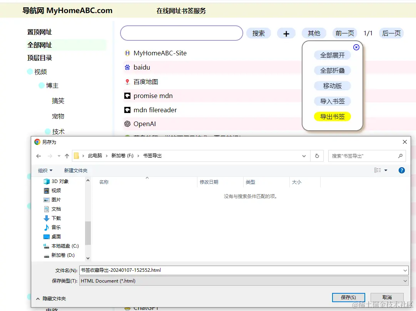Close the popup menu with the blue × icon

tap(356, 47)
